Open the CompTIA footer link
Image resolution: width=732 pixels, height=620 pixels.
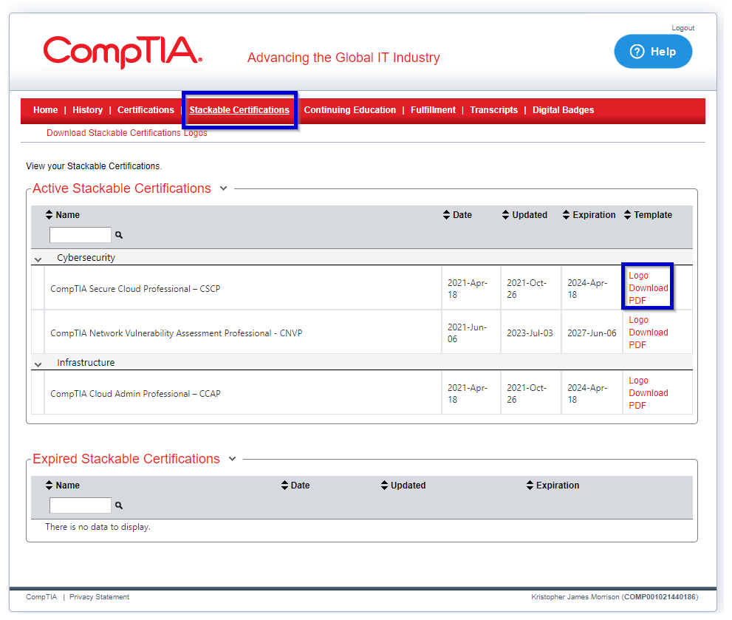[x=41, y=597]
